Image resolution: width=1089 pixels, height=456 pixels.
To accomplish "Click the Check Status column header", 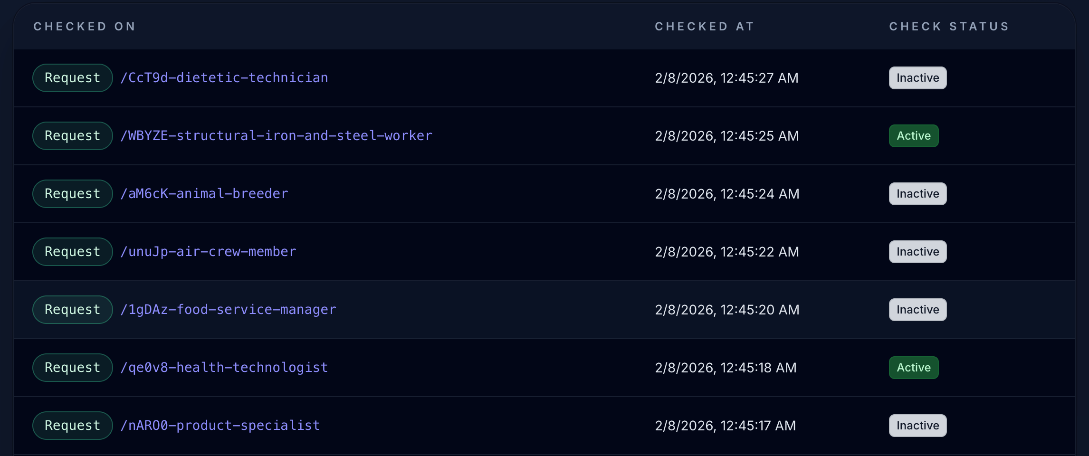I will [x=949, y=27].
